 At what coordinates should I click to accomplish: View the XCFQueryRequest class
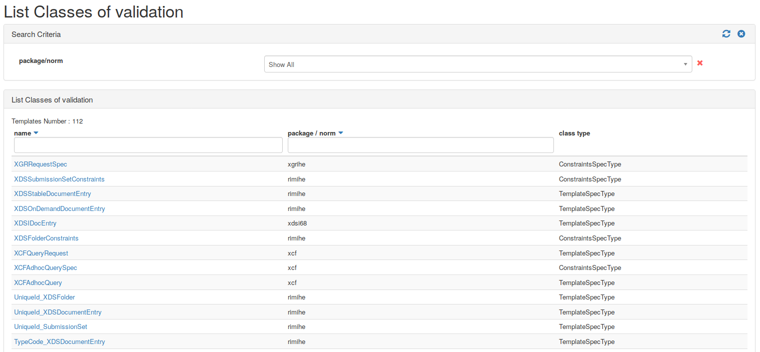point(41,253)
